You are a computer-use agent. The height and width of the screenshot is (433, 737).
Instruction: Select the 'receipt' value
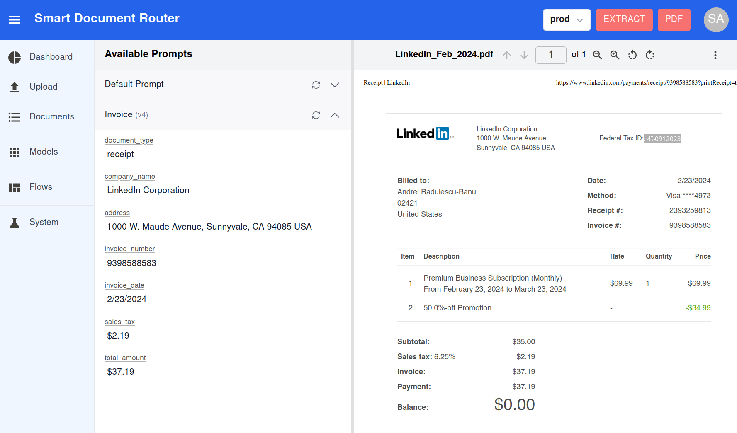pyautogui.click(x=120, y=154)
